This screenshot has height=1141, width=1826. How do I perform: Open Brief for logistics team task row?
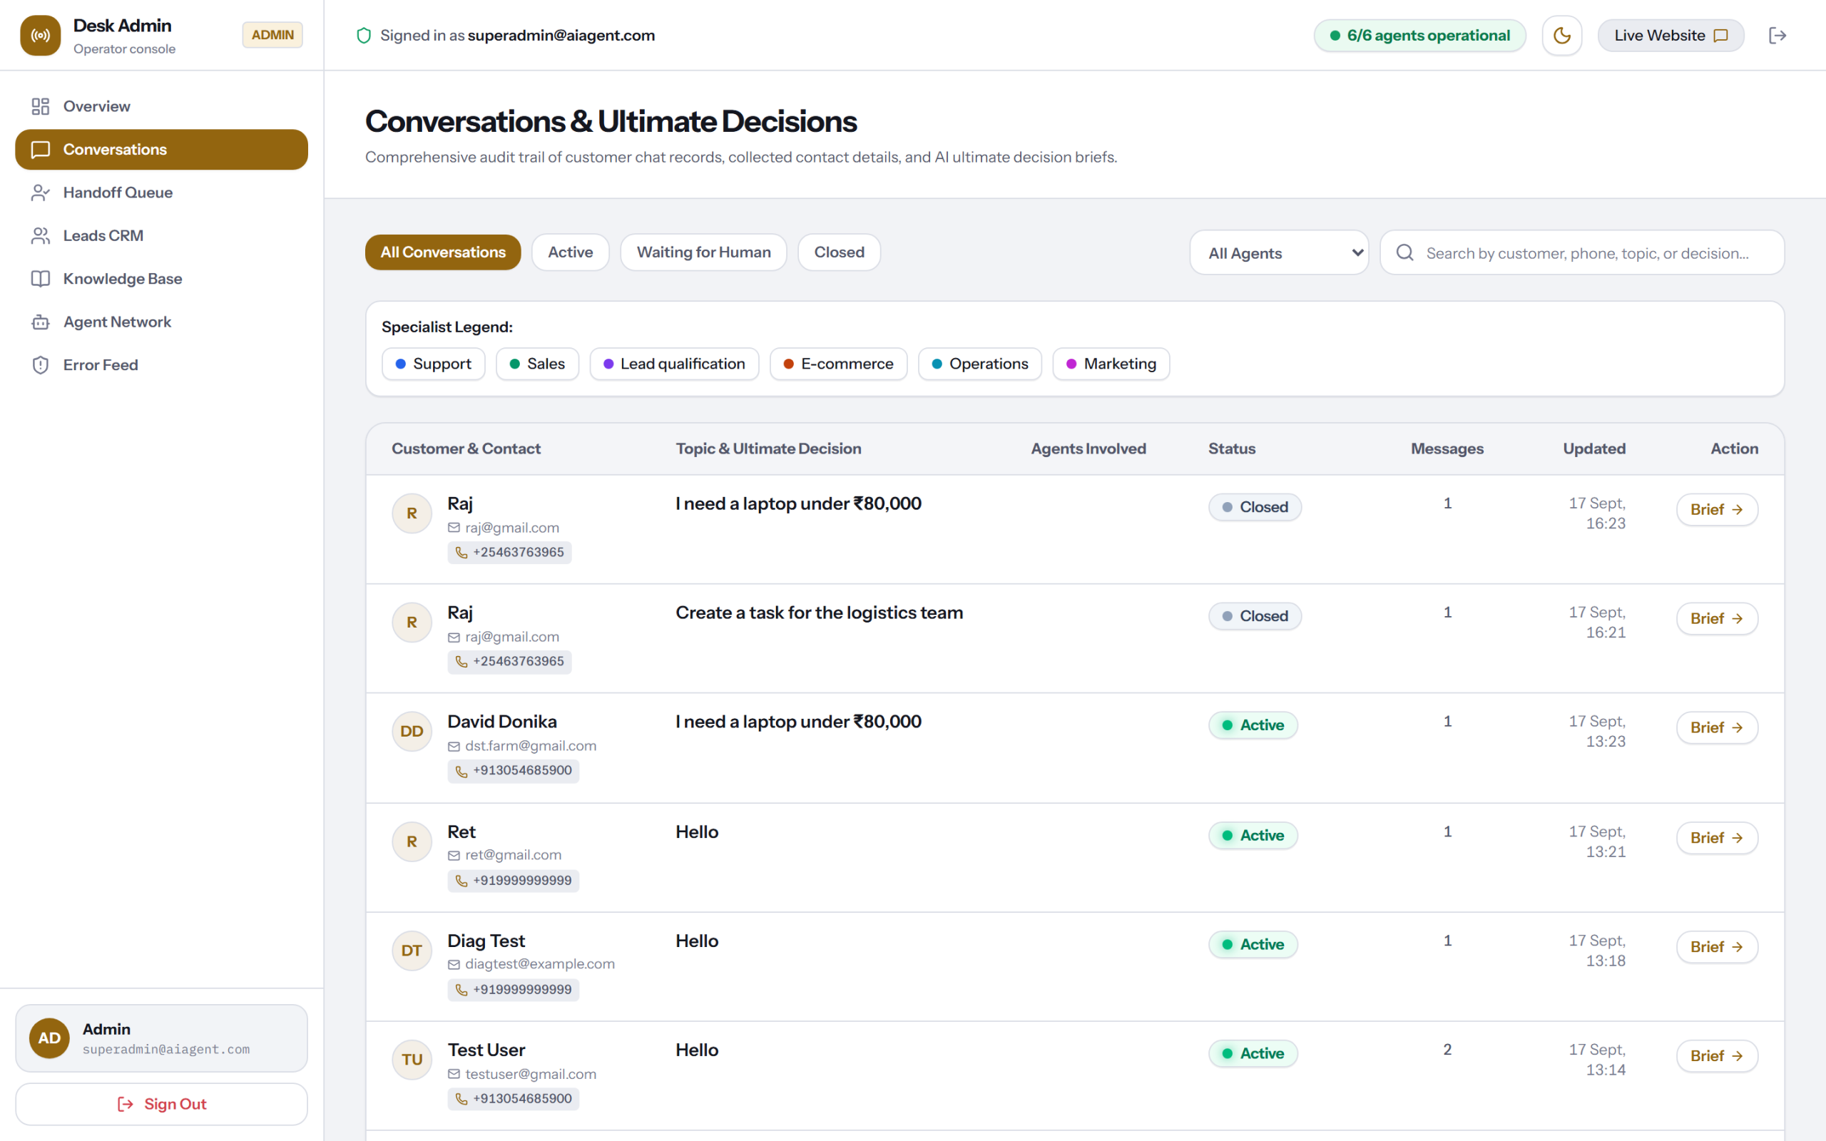(x=1717, y=619)
